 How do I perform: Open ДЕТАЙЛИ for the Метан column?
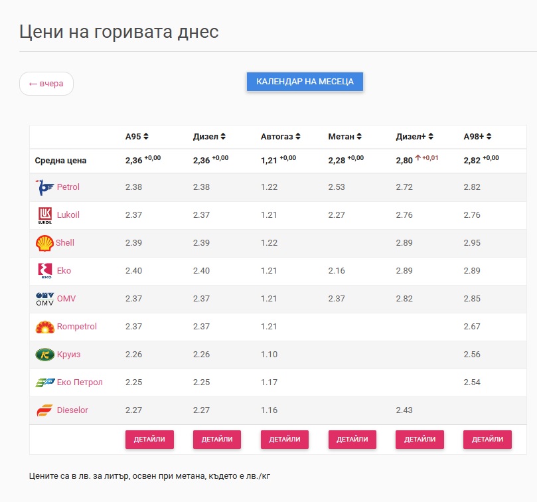[x=352, y=440]
